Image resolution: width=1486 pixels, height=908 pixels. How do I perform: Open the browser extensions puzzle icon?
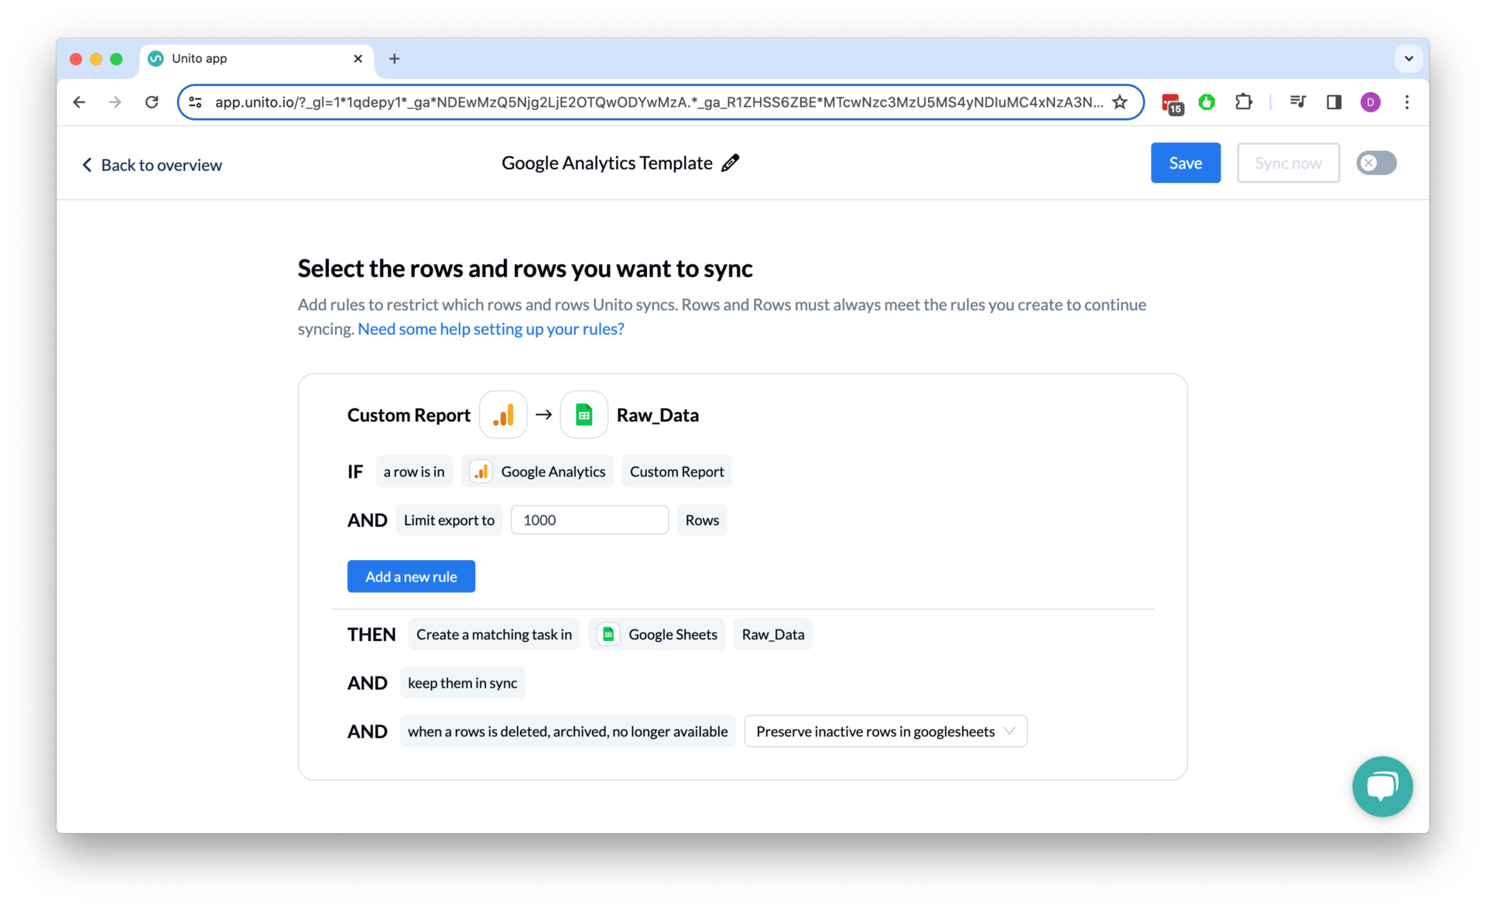1244,101
